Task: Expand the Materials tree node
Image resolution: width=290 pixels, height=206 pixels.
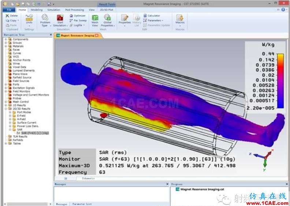Action: click(x=6, y=46)
